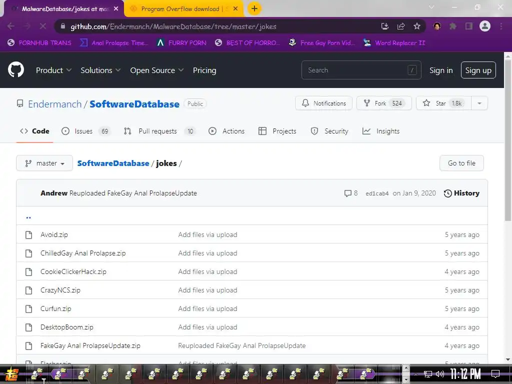Open the notification center icon

click(495, 374)
